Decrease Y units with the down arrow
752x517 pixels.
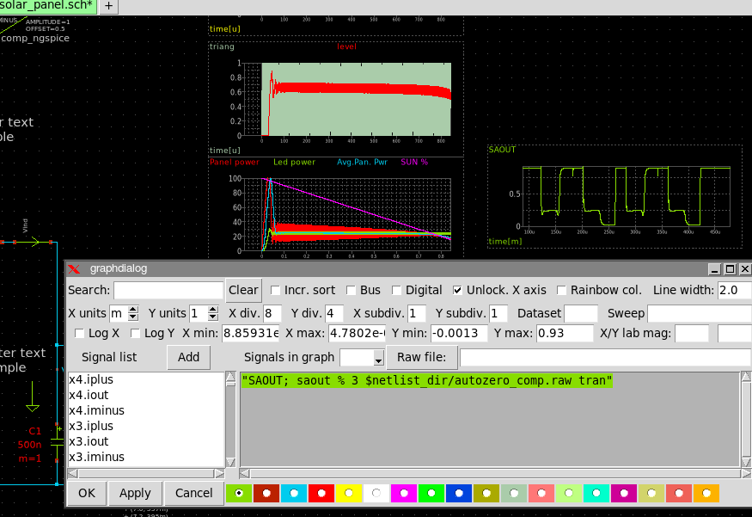click(213, 317)
